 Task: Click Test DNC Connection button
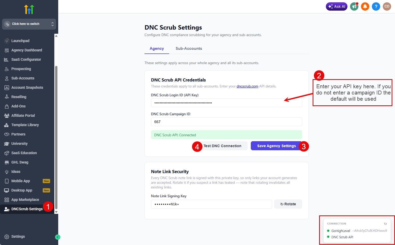222,146
